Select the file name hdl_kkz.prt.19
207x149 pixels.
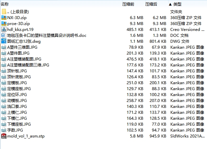coord(20,29)
